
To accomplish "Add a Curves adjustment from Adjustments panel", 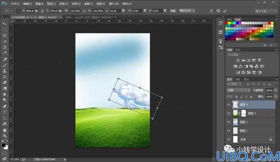I will coord(249,60).
